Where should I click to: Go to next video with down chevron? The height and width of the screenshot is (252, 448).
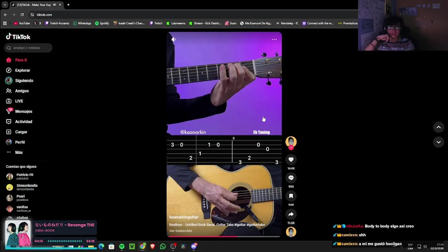point(439,142)
